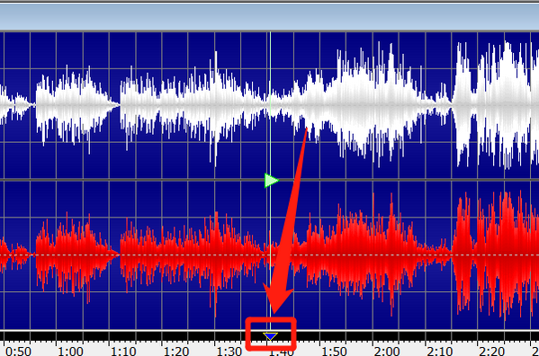Viewport: 539px width, 356px height.
Task: Click the gray divider between the two channels
Action: 270,180
